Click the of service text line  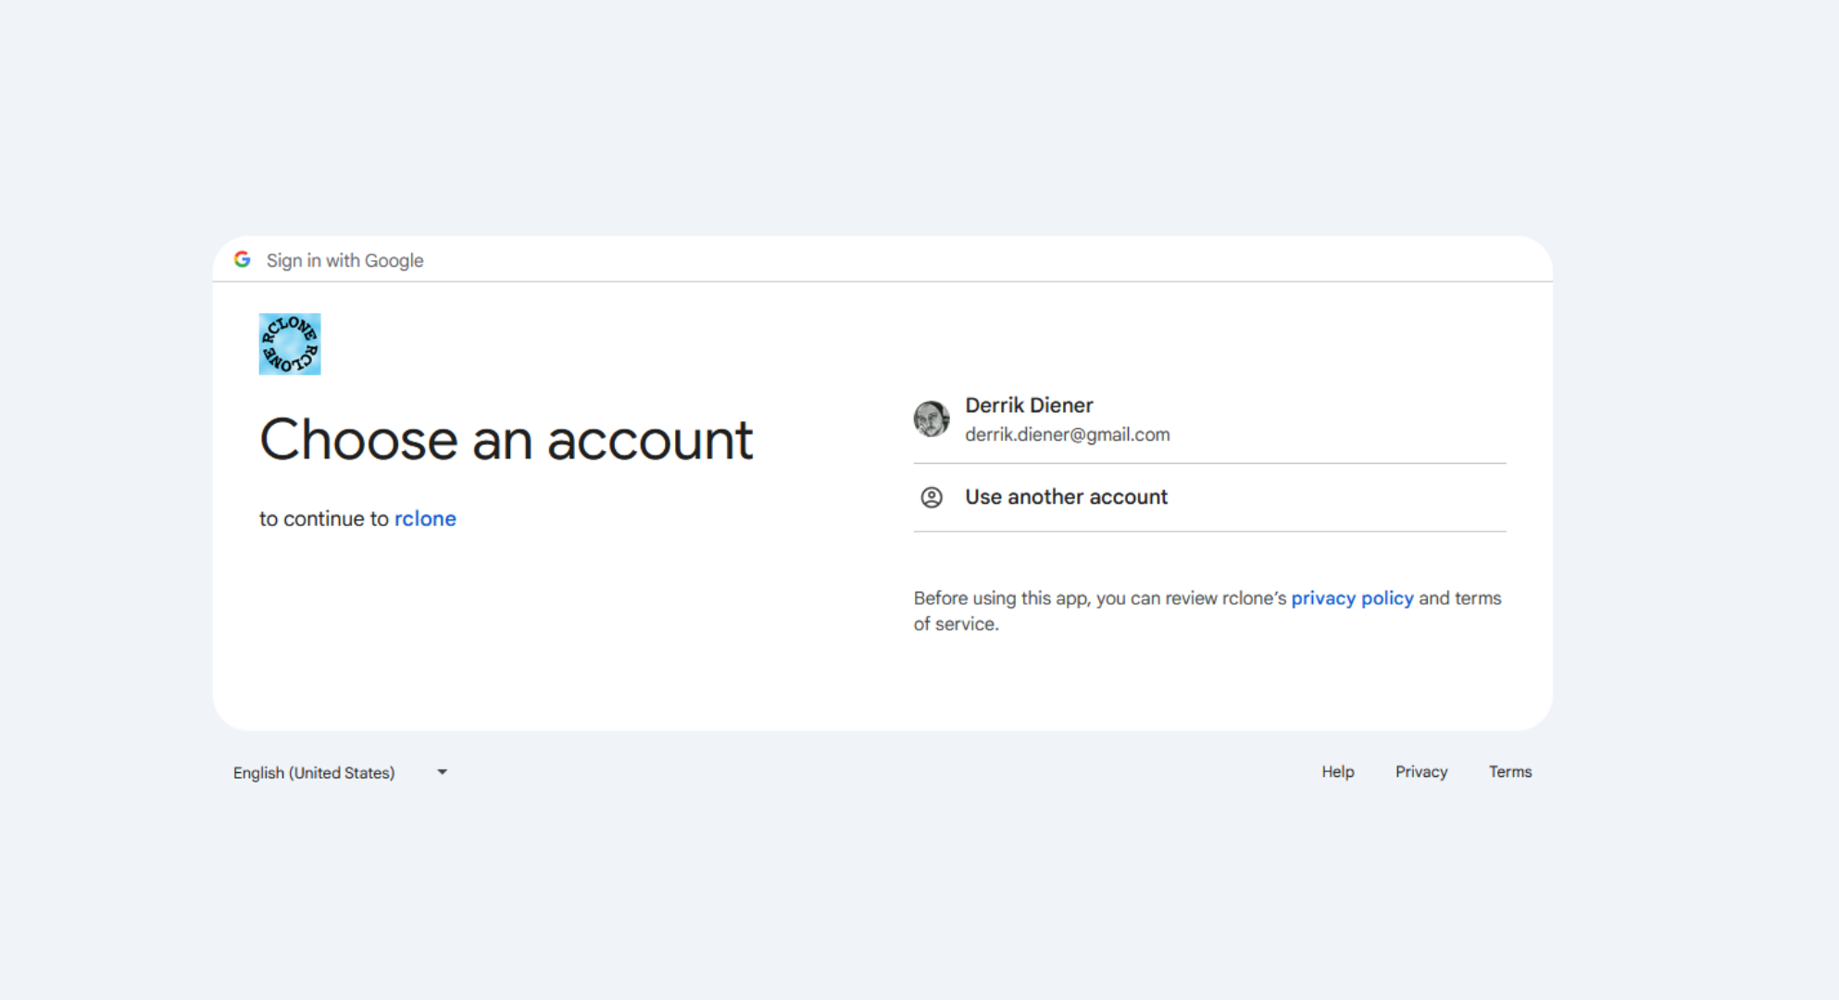957,624
